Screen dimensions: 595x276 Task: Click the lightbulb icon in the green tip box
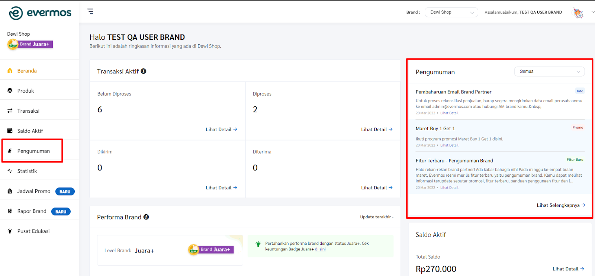pos(258,244)
